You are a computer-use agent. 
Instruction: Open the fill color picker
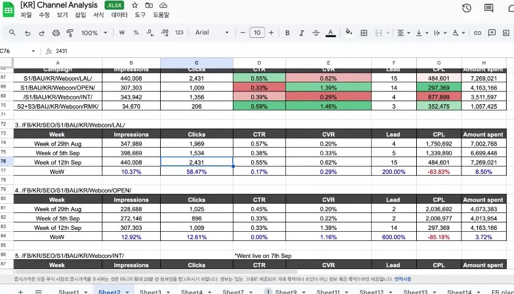click(349, 32)
